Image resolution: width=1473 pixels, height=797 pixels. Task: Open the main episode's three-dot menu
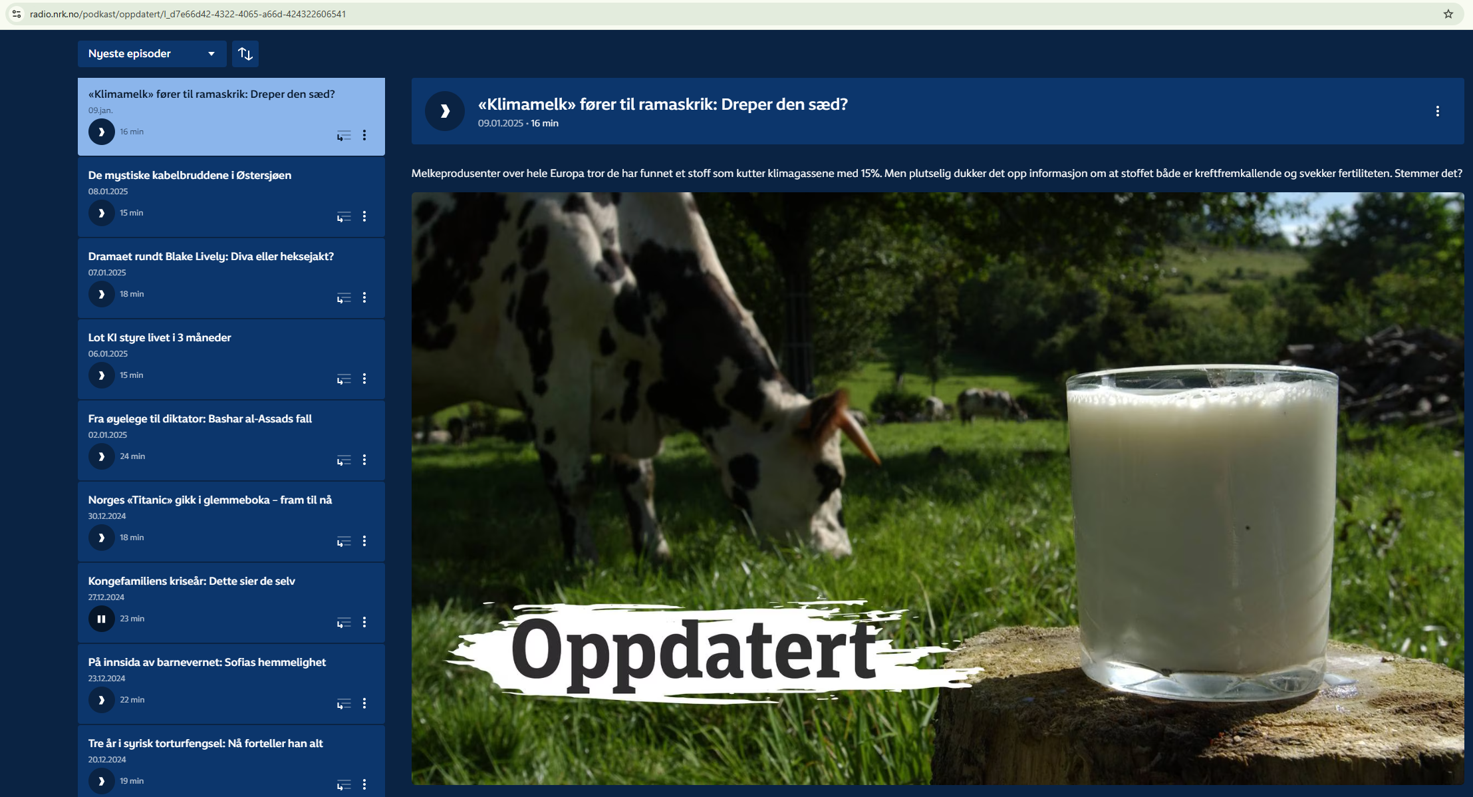pos(1437,111)
